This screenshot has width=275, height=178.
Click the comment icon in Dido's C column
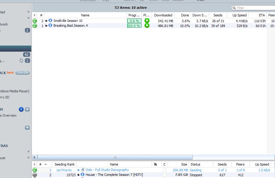[x=165, y=170]
